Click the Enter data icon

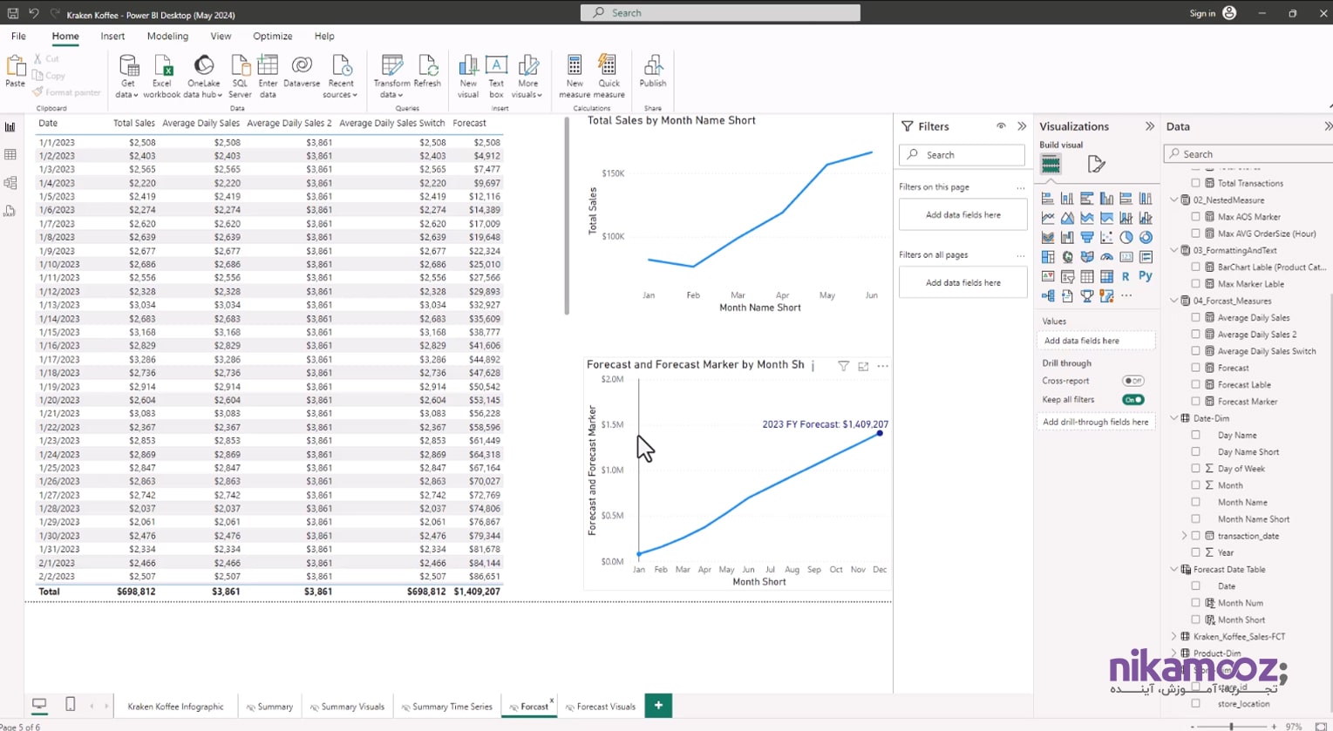point(268,66)
